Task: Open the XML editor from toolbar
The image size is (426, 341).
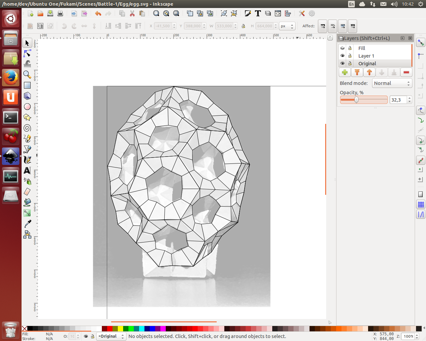Action: [278, 13]
